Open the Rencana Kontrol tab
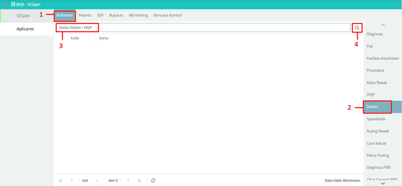Screen dimensions: 402x186 [x=167, y=15]
